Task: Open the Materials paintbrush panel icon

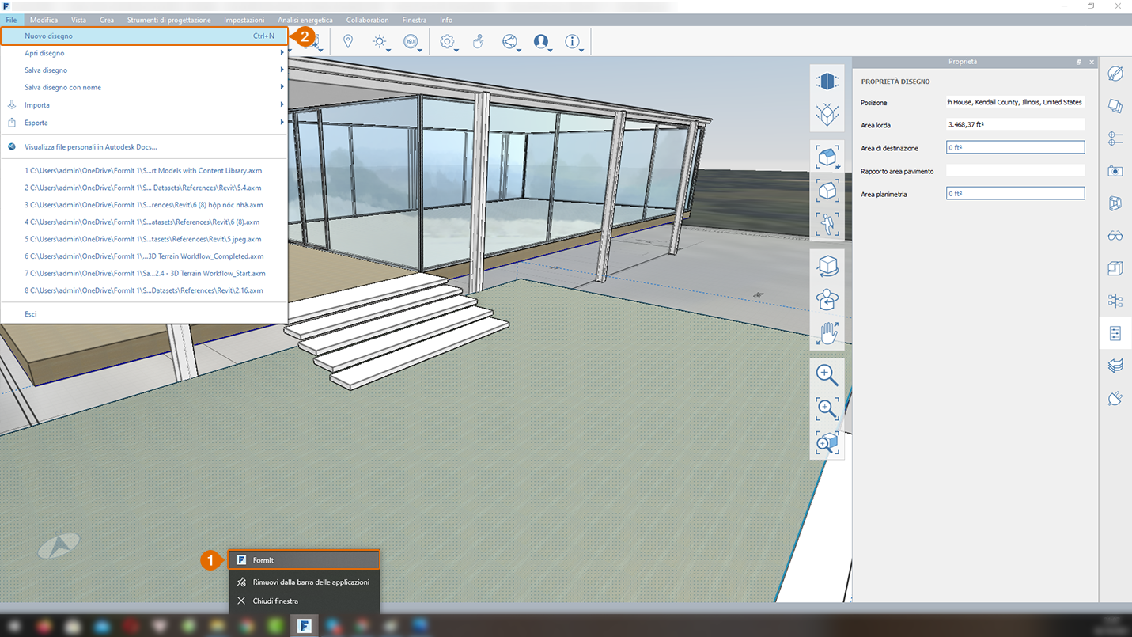Action: click(x=1115, y=74)
